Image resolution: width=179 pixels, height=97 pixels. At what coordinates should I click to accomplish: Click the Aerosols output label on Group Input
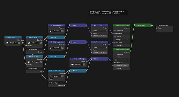click(61, 86)
